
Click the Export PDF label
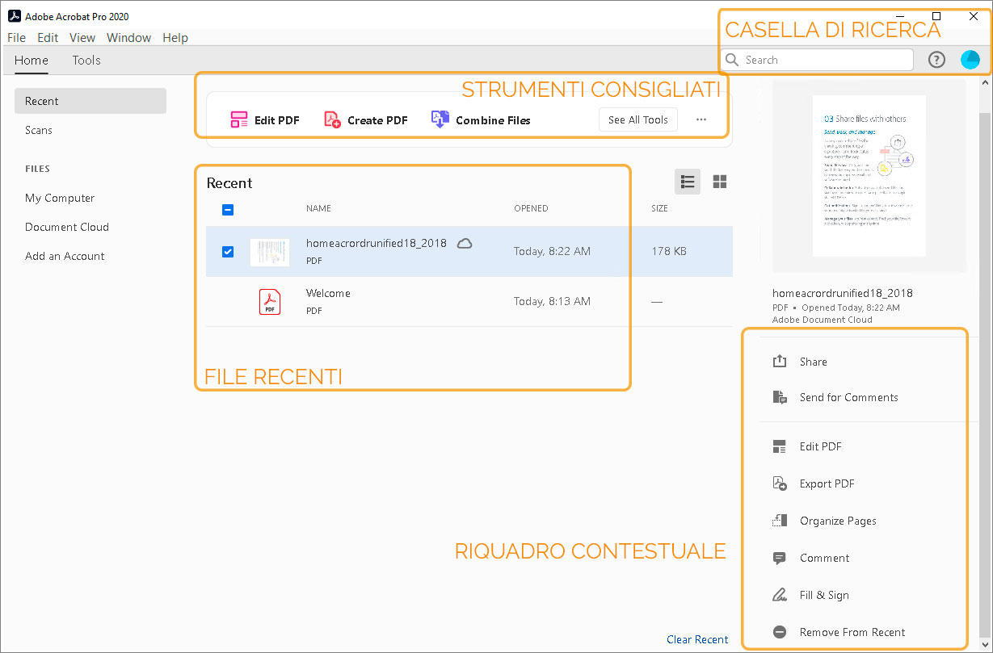pyautogui.click(x=827, y=483)
